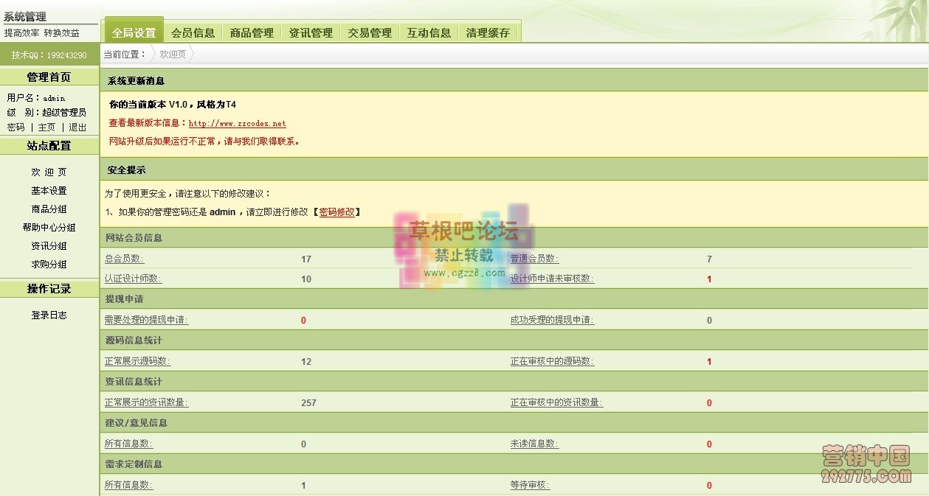Screen dimensions: 929x496
Task: View 登录日志 under 操作记录
Action: point(49,315)
